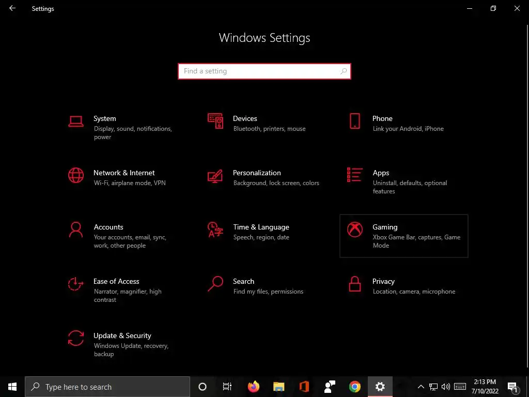
Task: Open the Privacy settings title
Action: click(x=383, y=282)
